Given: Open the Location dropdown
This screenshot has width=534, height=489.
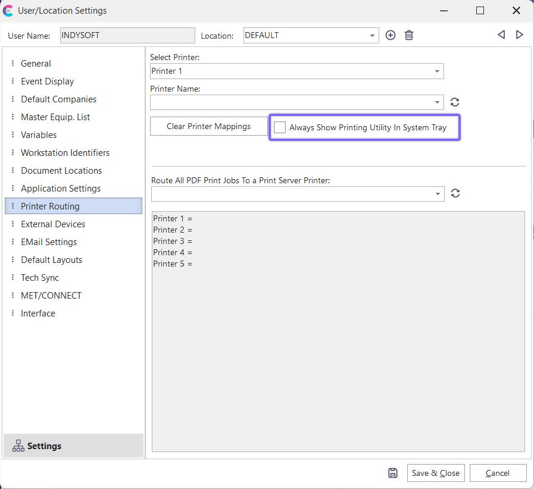Looking at the screenshot, I should click(x=373, y=36).
